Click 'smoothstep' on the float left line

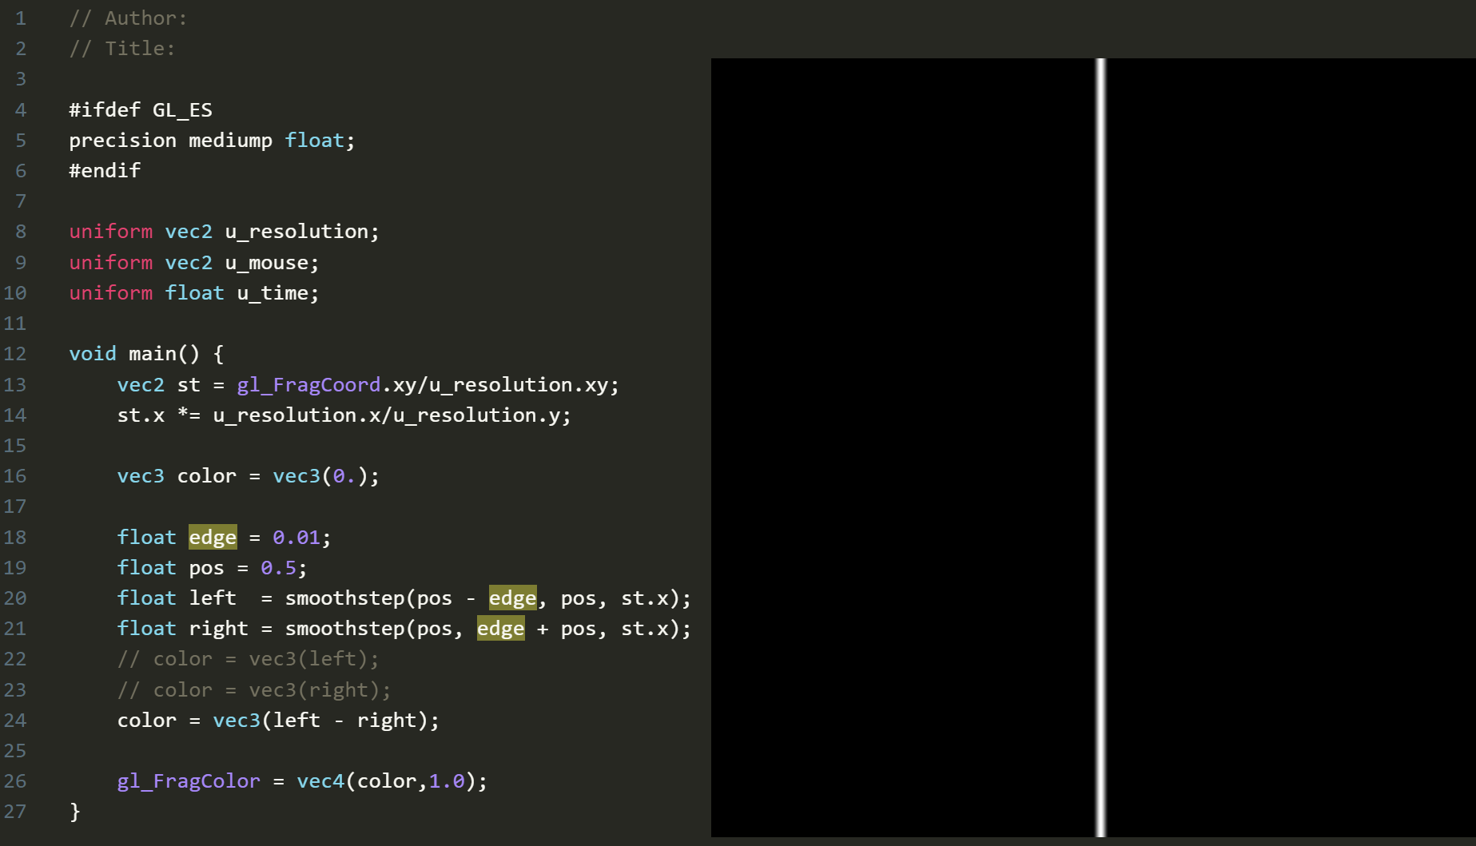click(344, 598)
